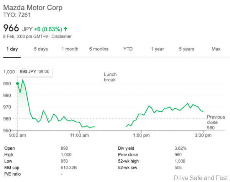Click the Lunch break label on chart

click(x=110, y=77)
